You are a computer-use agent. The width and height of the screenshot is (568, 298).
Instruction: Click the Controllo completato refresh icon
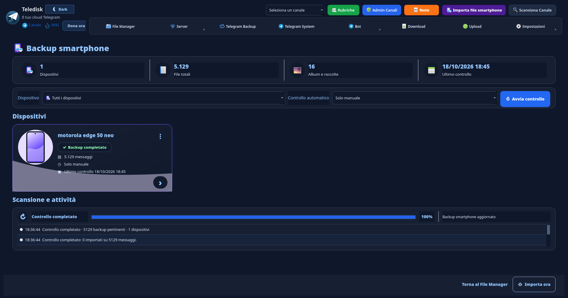(23, 217)
